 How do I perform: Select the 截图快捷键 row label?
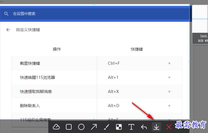30,63
